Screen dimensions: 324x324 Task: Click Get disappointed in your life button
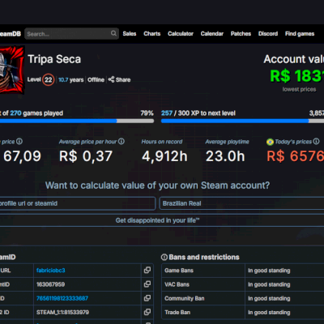pos(157,220)
